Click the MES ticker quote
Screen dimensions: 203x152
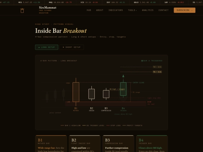(x=29, y=2)
